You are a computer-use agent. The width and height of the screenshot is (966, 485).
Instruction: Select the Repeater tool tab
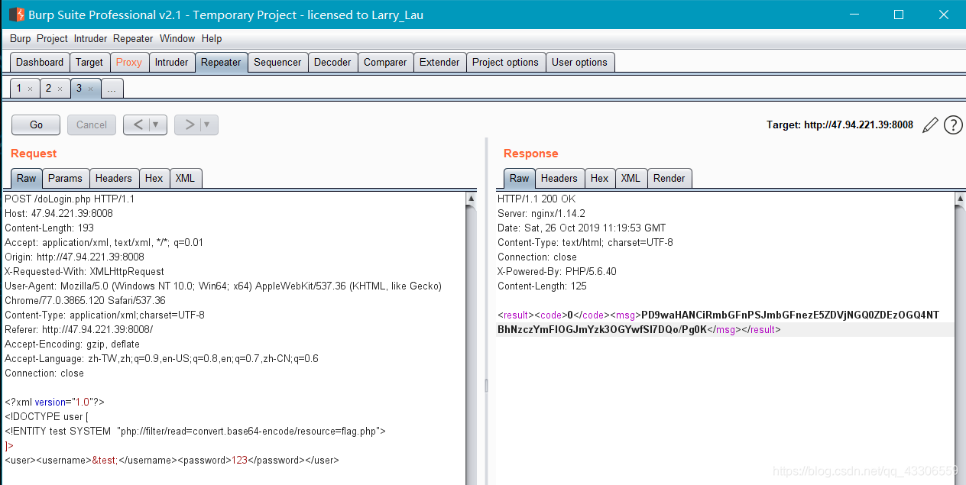(x=221, y=63)
